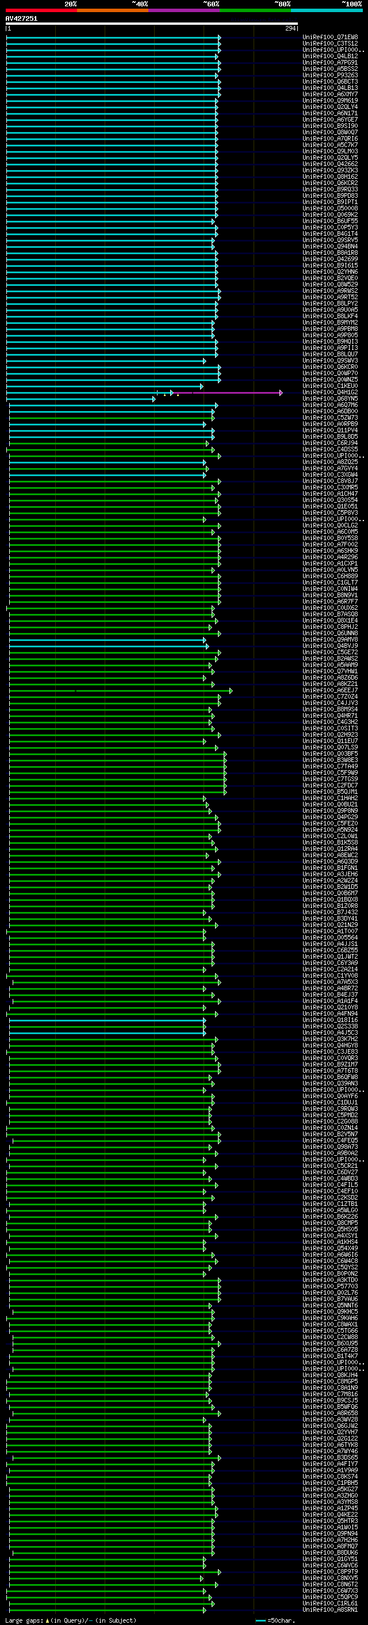Screen dimensions: 368x1625
Task: Select hit UniRef100_B9SI90
Action: point(330,126)
